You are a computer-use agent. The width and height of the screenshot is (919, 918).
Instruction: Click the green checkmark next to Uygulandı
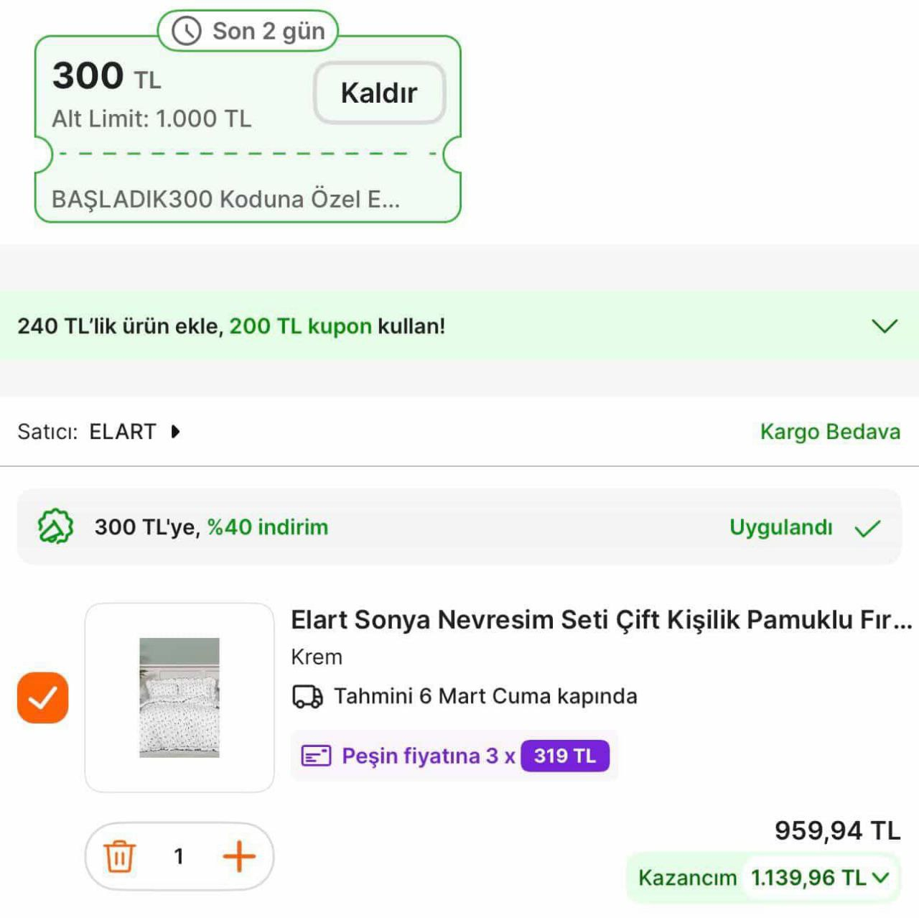868,527
